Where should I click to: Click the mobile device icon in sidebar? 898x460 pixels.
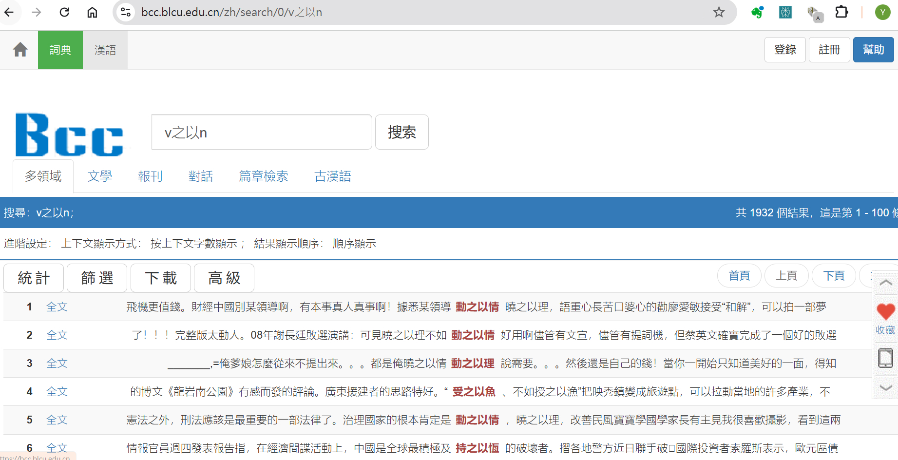pyautogui.click(x=885, y=358)
